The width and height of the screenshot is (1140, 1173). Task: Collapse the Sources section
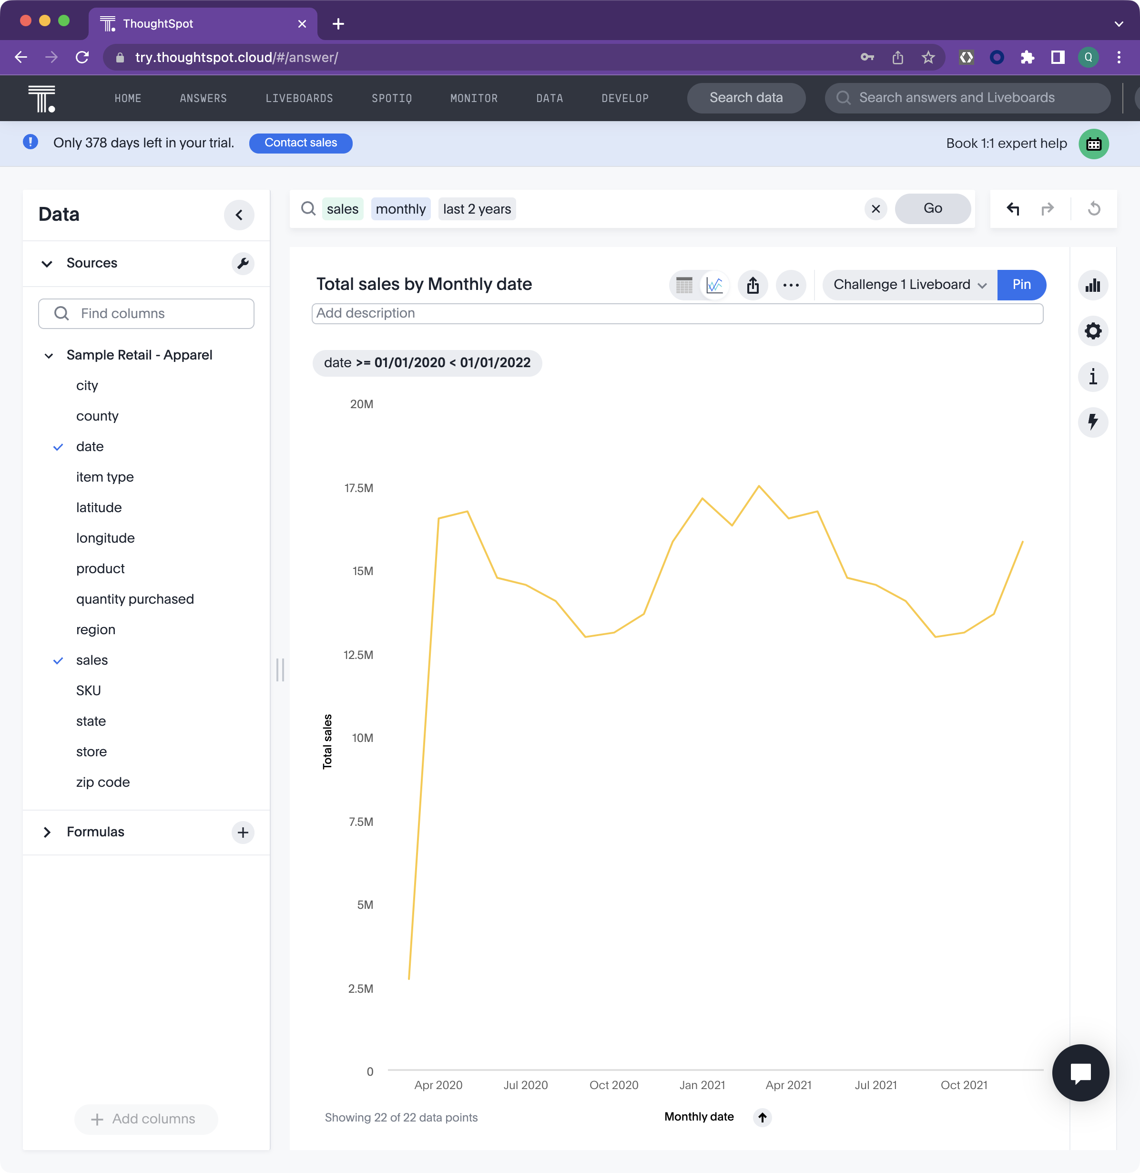tap(47, 264)
